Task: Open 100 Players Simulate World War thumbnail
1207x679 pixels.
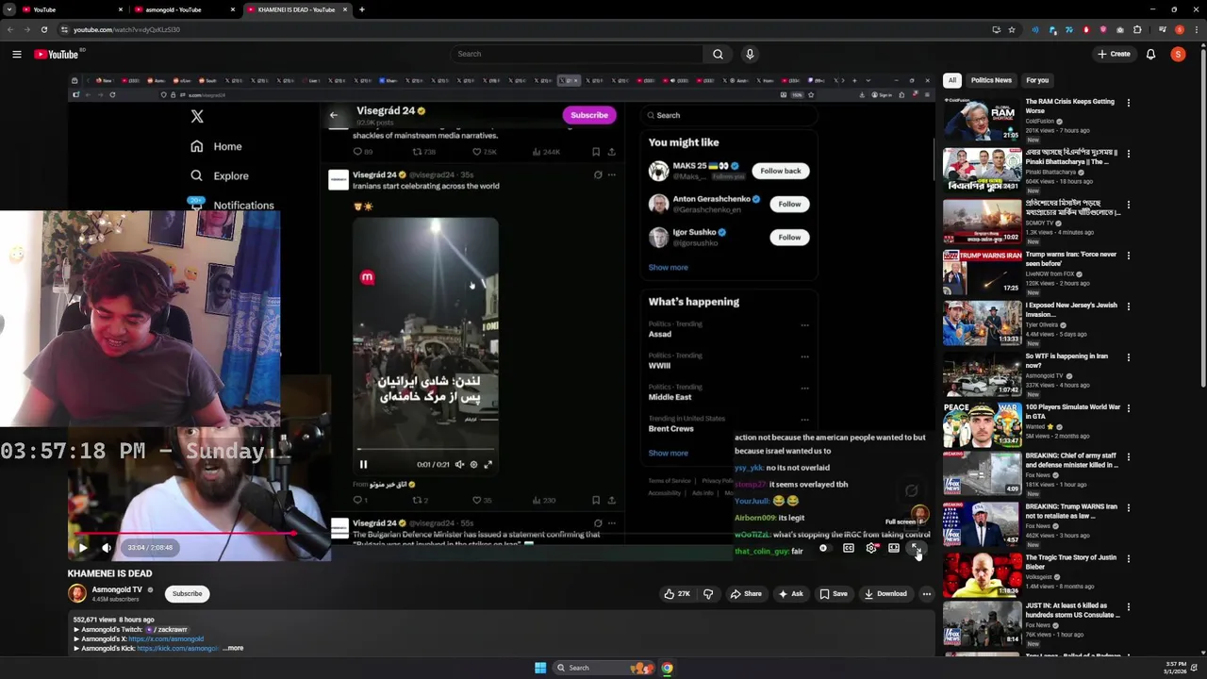Action: coord(982,423)
